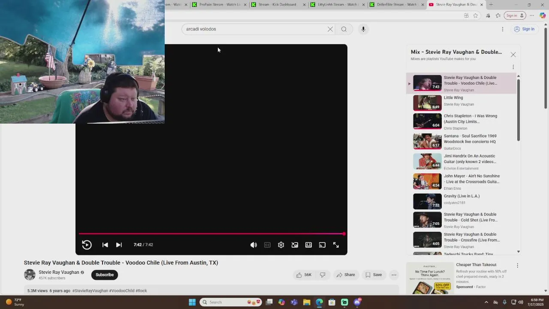The image size is (549, 309).
Task: Enter full screen mode
Action: (x=336, y=245)
